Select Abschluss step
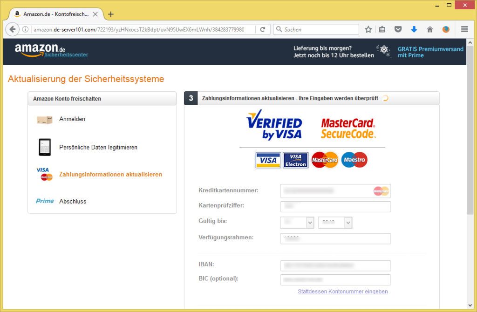The height and width of the screenshot is (312, 477). [x=73, y=201]
